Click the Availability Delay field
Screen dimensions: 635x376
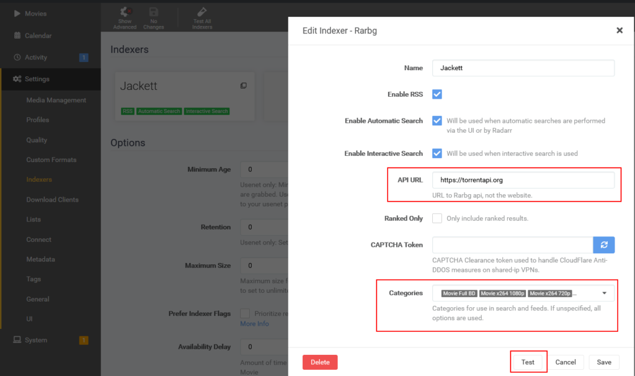click(264, 347)
